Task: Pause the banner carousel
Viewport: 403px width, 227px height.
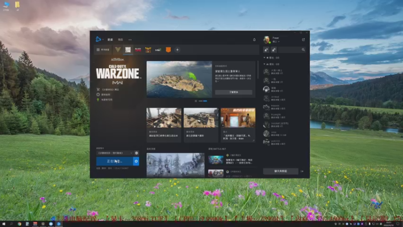Action: coord(196,101)
